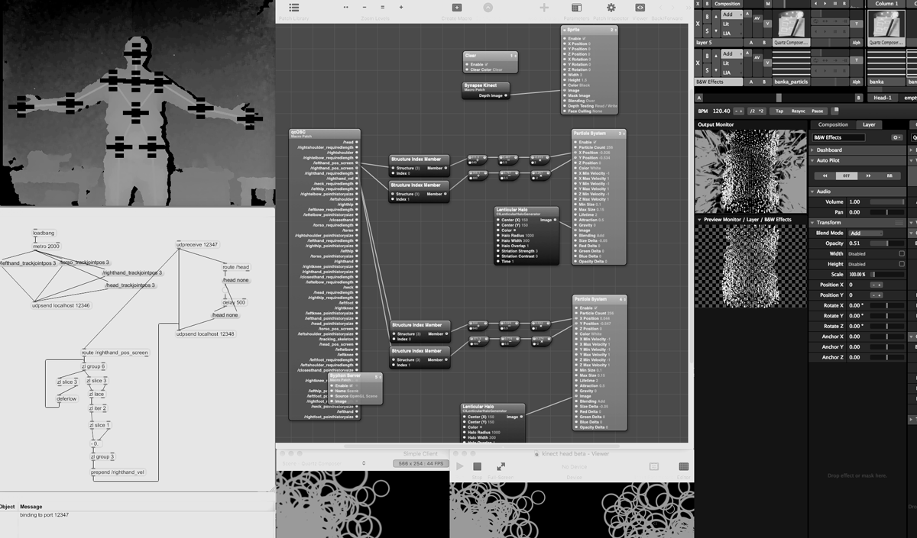Click the Resync button
Image resolution: width=917 pixels, height=538 pixels.
pos(799,111)
